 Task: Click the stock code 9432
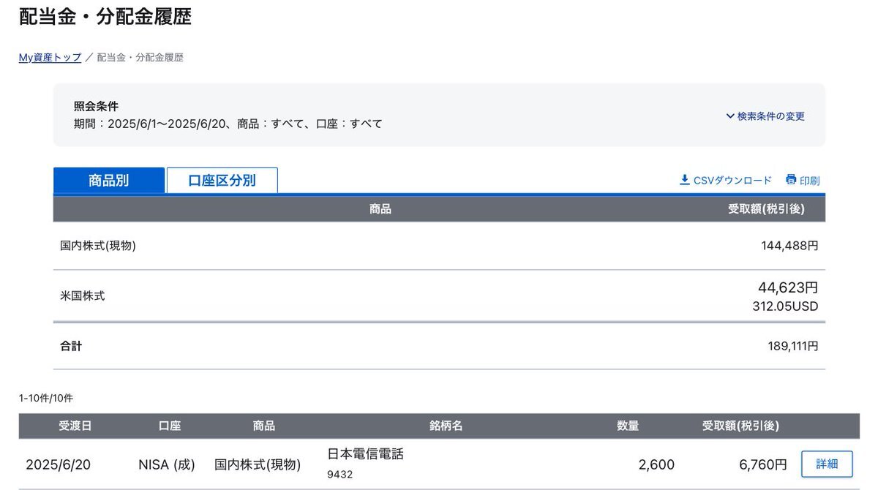point(339,475)
